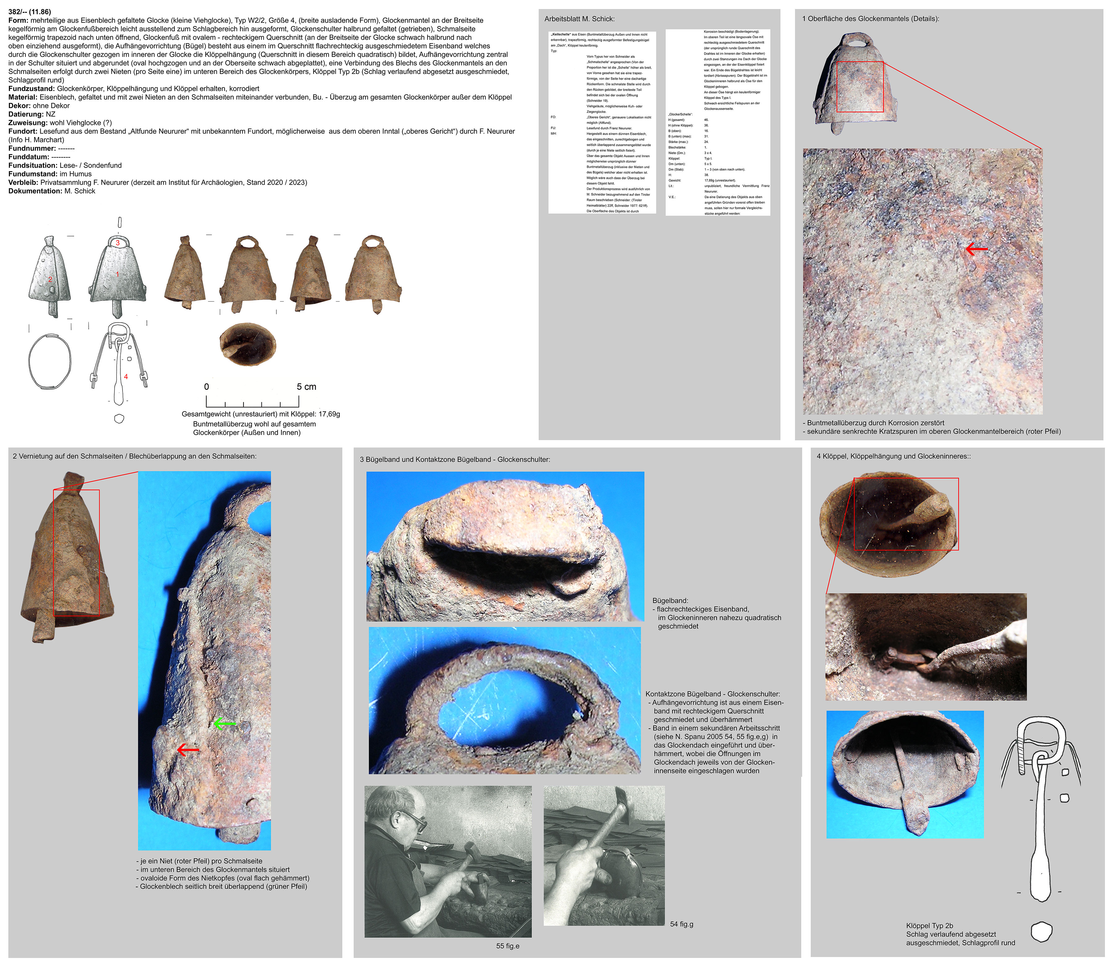Click the left Arbeitsblatt worksheet page thumbnail
Viewport: 1109px width, 962px height.
point(602,123)
